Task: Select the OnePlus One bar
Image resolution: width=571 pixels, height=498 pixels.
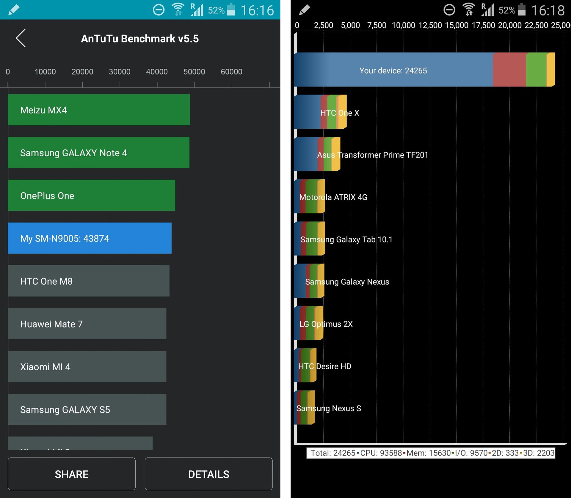Action: [91, 196]
